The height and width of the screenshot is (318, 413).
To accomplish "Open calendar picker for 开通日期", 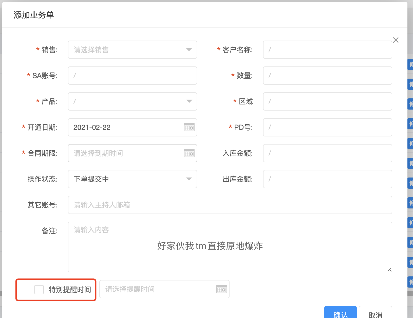I will (x=189, y=127).
